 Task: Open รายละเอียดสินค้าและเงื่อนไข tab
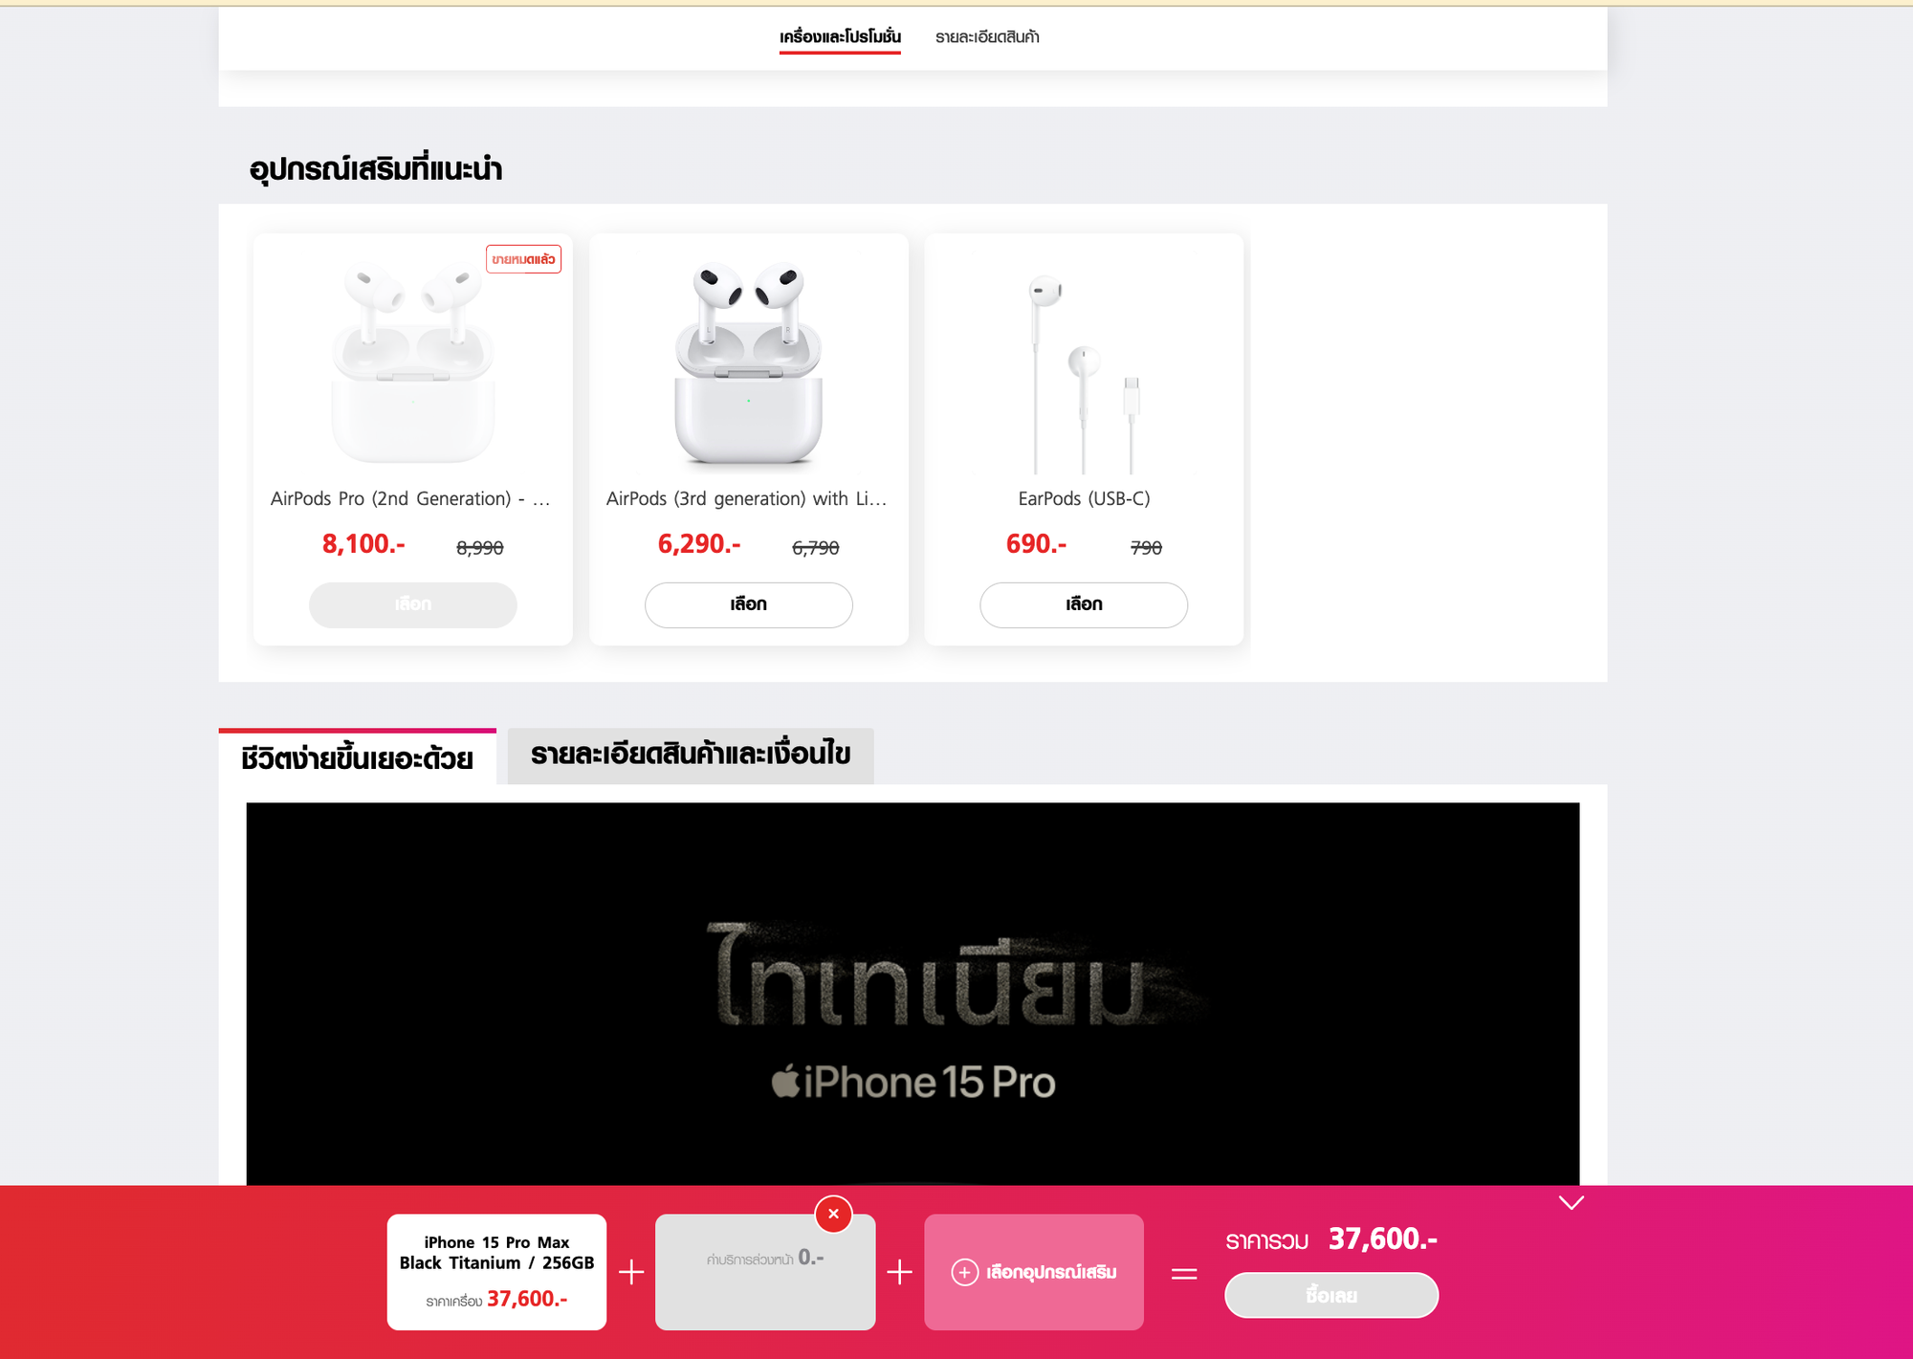(x=691, y=756)
